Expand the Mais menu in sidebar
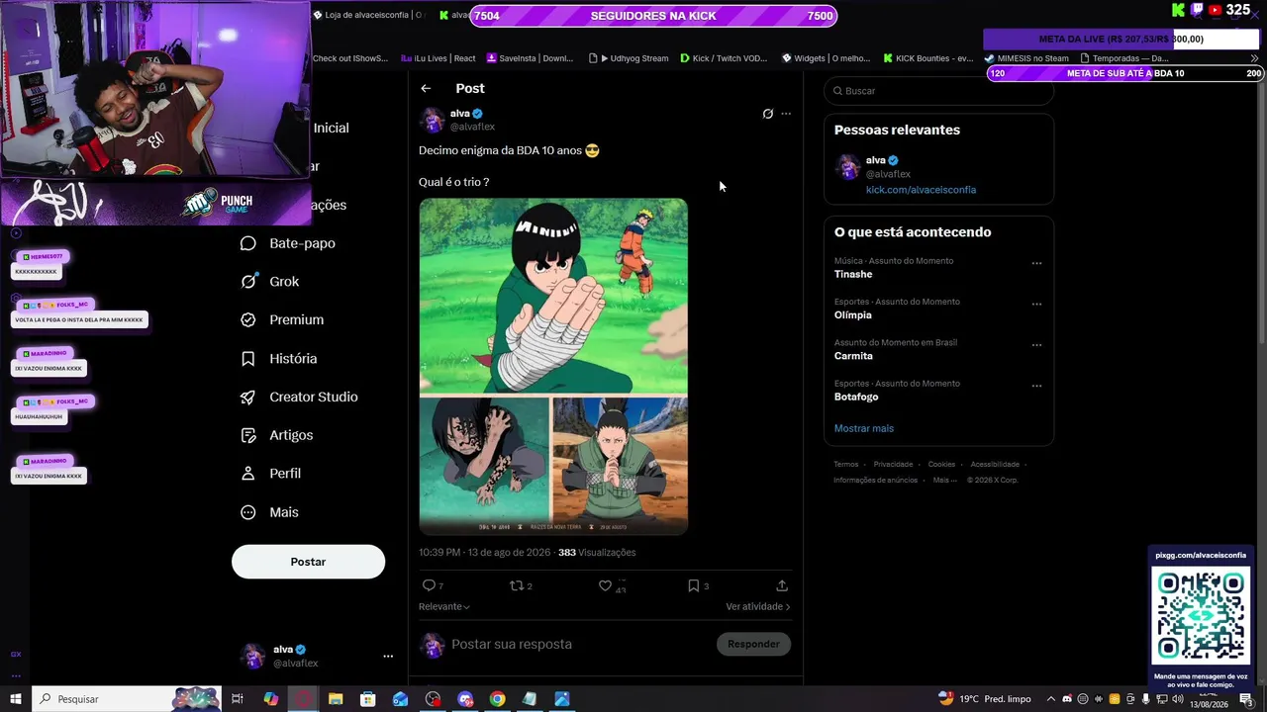The image size is (1267, 712). click(269, 512)
